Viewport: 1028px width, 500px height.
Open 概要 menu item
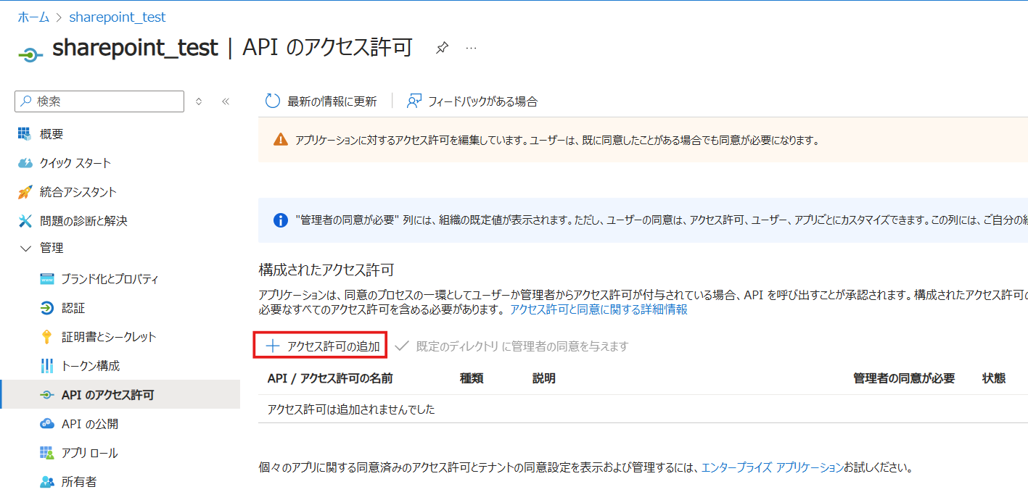pos(52,134)
